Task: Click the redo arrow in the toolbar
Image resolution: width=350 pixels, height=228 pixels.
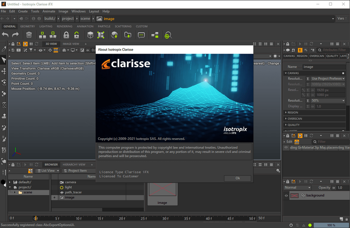Action: point(15,35)
